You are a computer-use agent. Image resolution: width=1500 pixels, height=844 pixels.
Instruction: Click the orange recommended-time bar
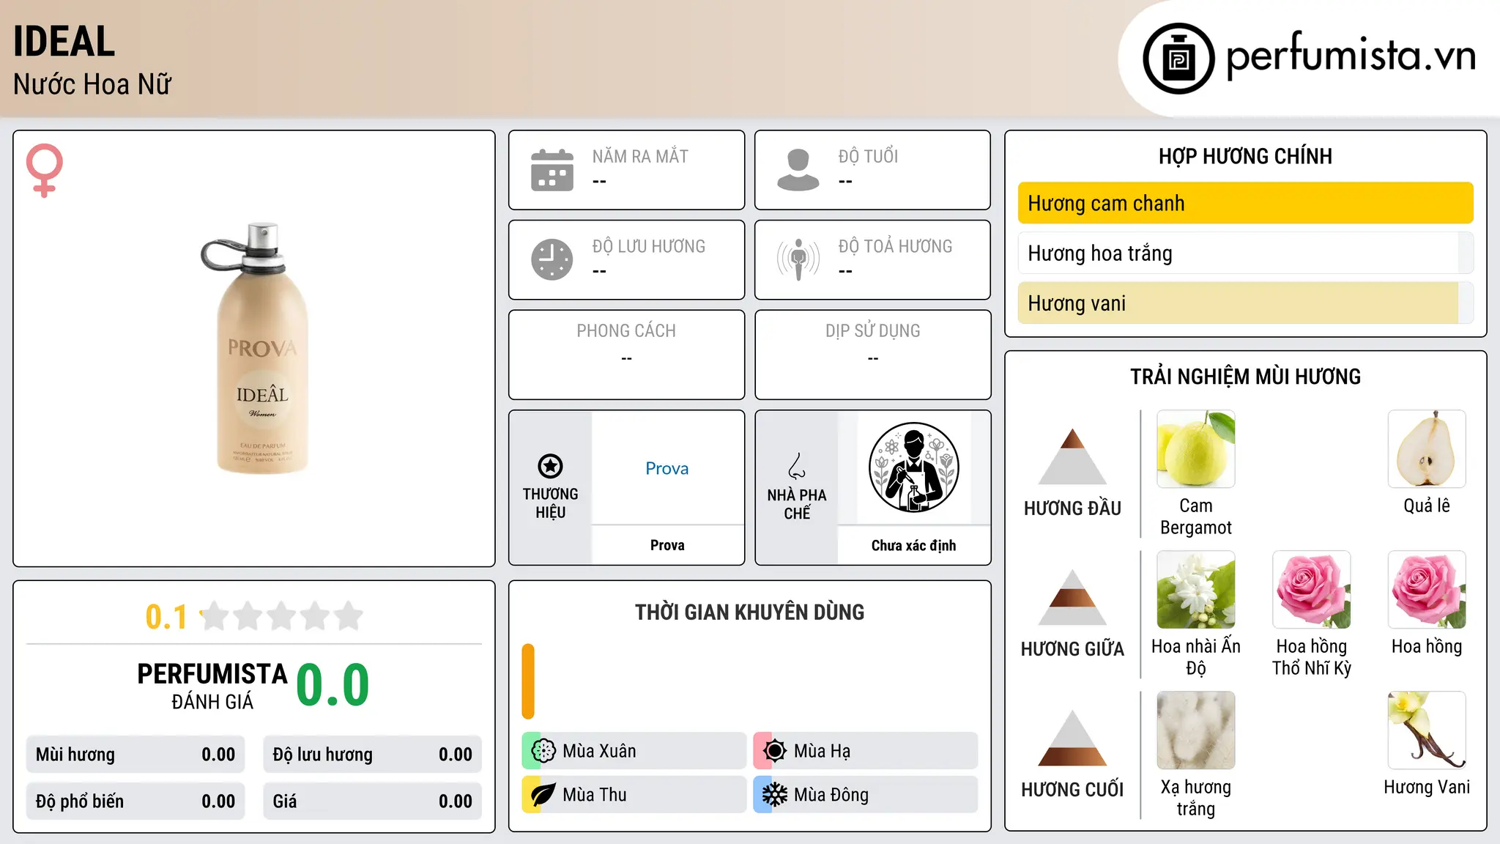tap(528, 681)
